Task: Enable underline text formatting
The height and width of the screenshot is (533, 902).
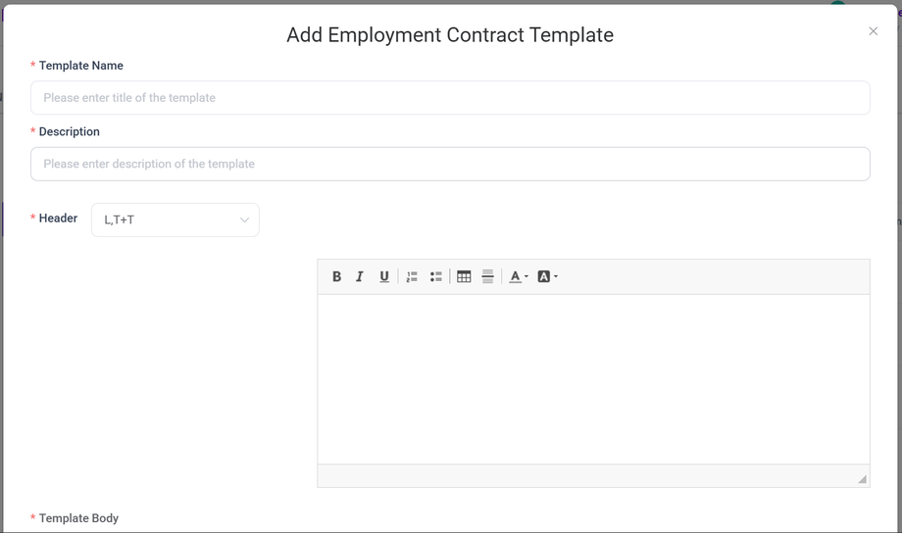Action: 384,277
